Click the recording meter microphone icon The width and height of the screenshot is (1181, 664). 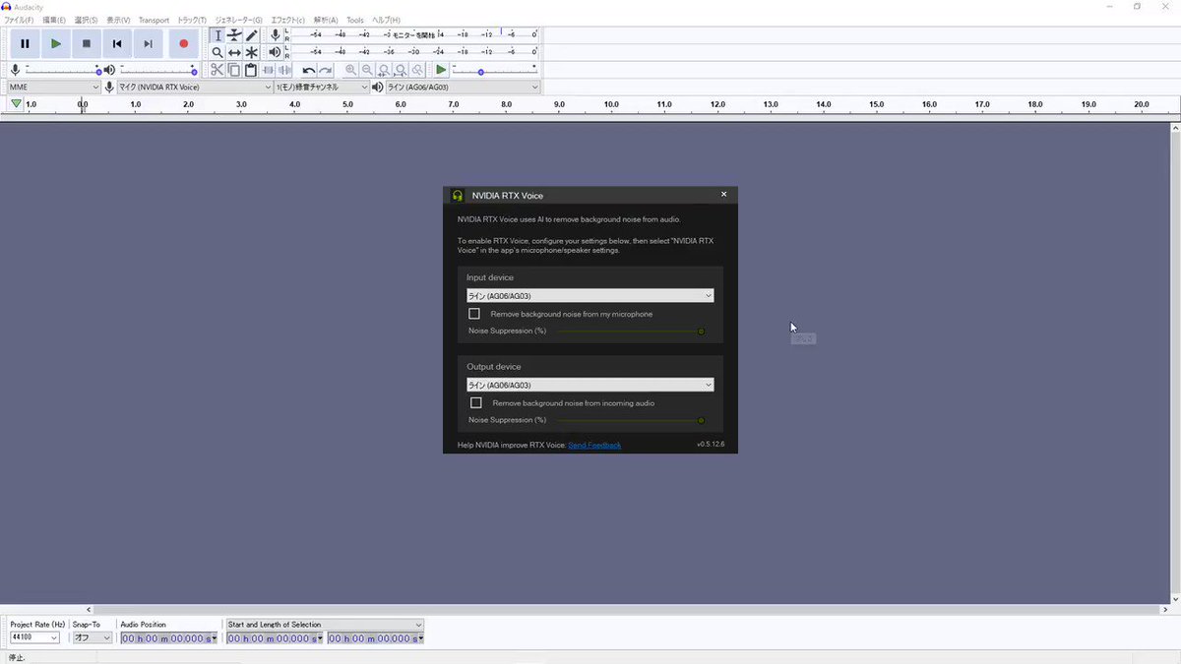tap(276, 35)
